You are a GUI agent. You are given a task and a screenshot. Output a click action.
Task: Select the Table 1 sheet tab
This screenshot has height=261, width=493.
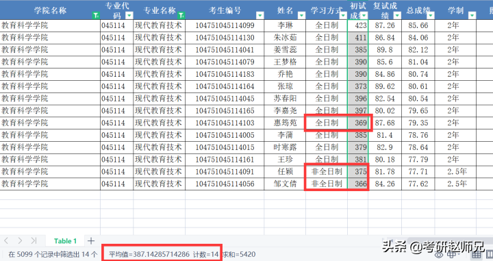(65, 241)
